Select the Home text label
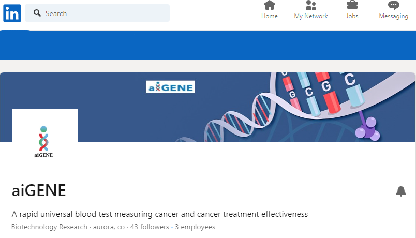This screenshot has height=238, width=416. point(270,16)
